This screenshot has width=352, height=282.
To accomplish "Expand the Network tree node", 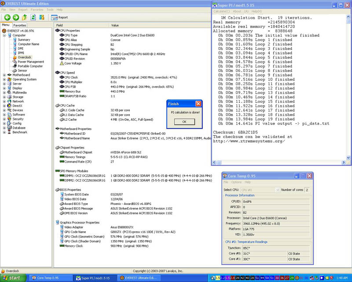I will 4,101.
